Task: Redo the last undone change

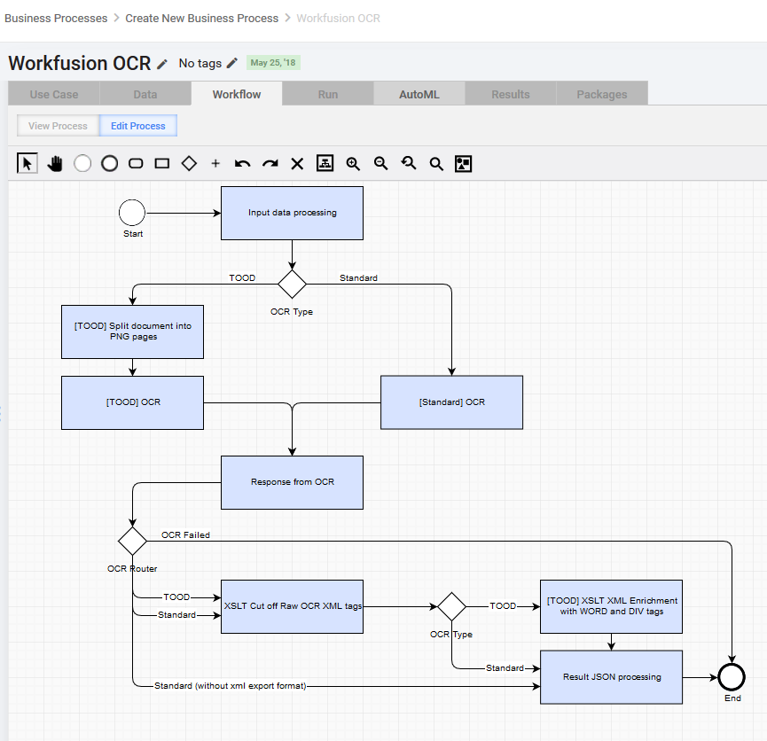Action: [270, 163]
